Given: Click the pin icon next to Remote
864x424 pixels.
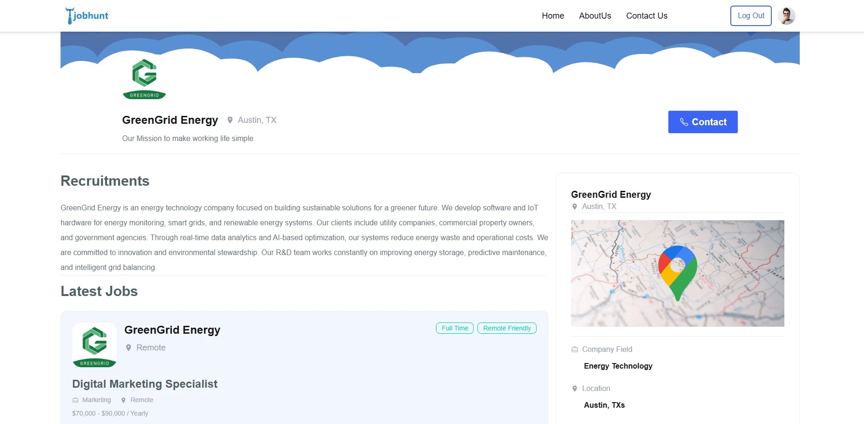Looking at the screenshot, I should click(x=129, y=348).
